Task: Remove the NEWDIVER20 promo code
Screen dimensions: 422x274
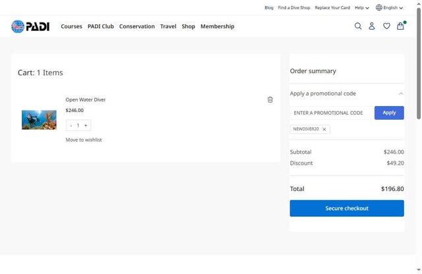Action: pyautogui.click(x=324, y=129)
